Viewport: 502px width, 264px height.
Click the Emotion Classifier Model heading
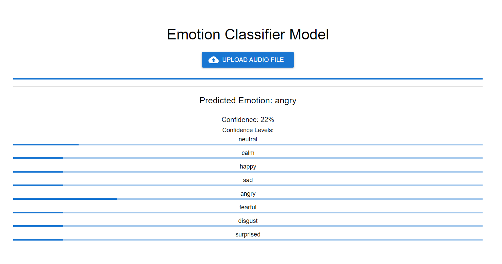[248, 34]
